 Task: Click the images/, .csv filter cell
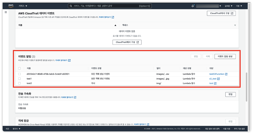point(163,74)
